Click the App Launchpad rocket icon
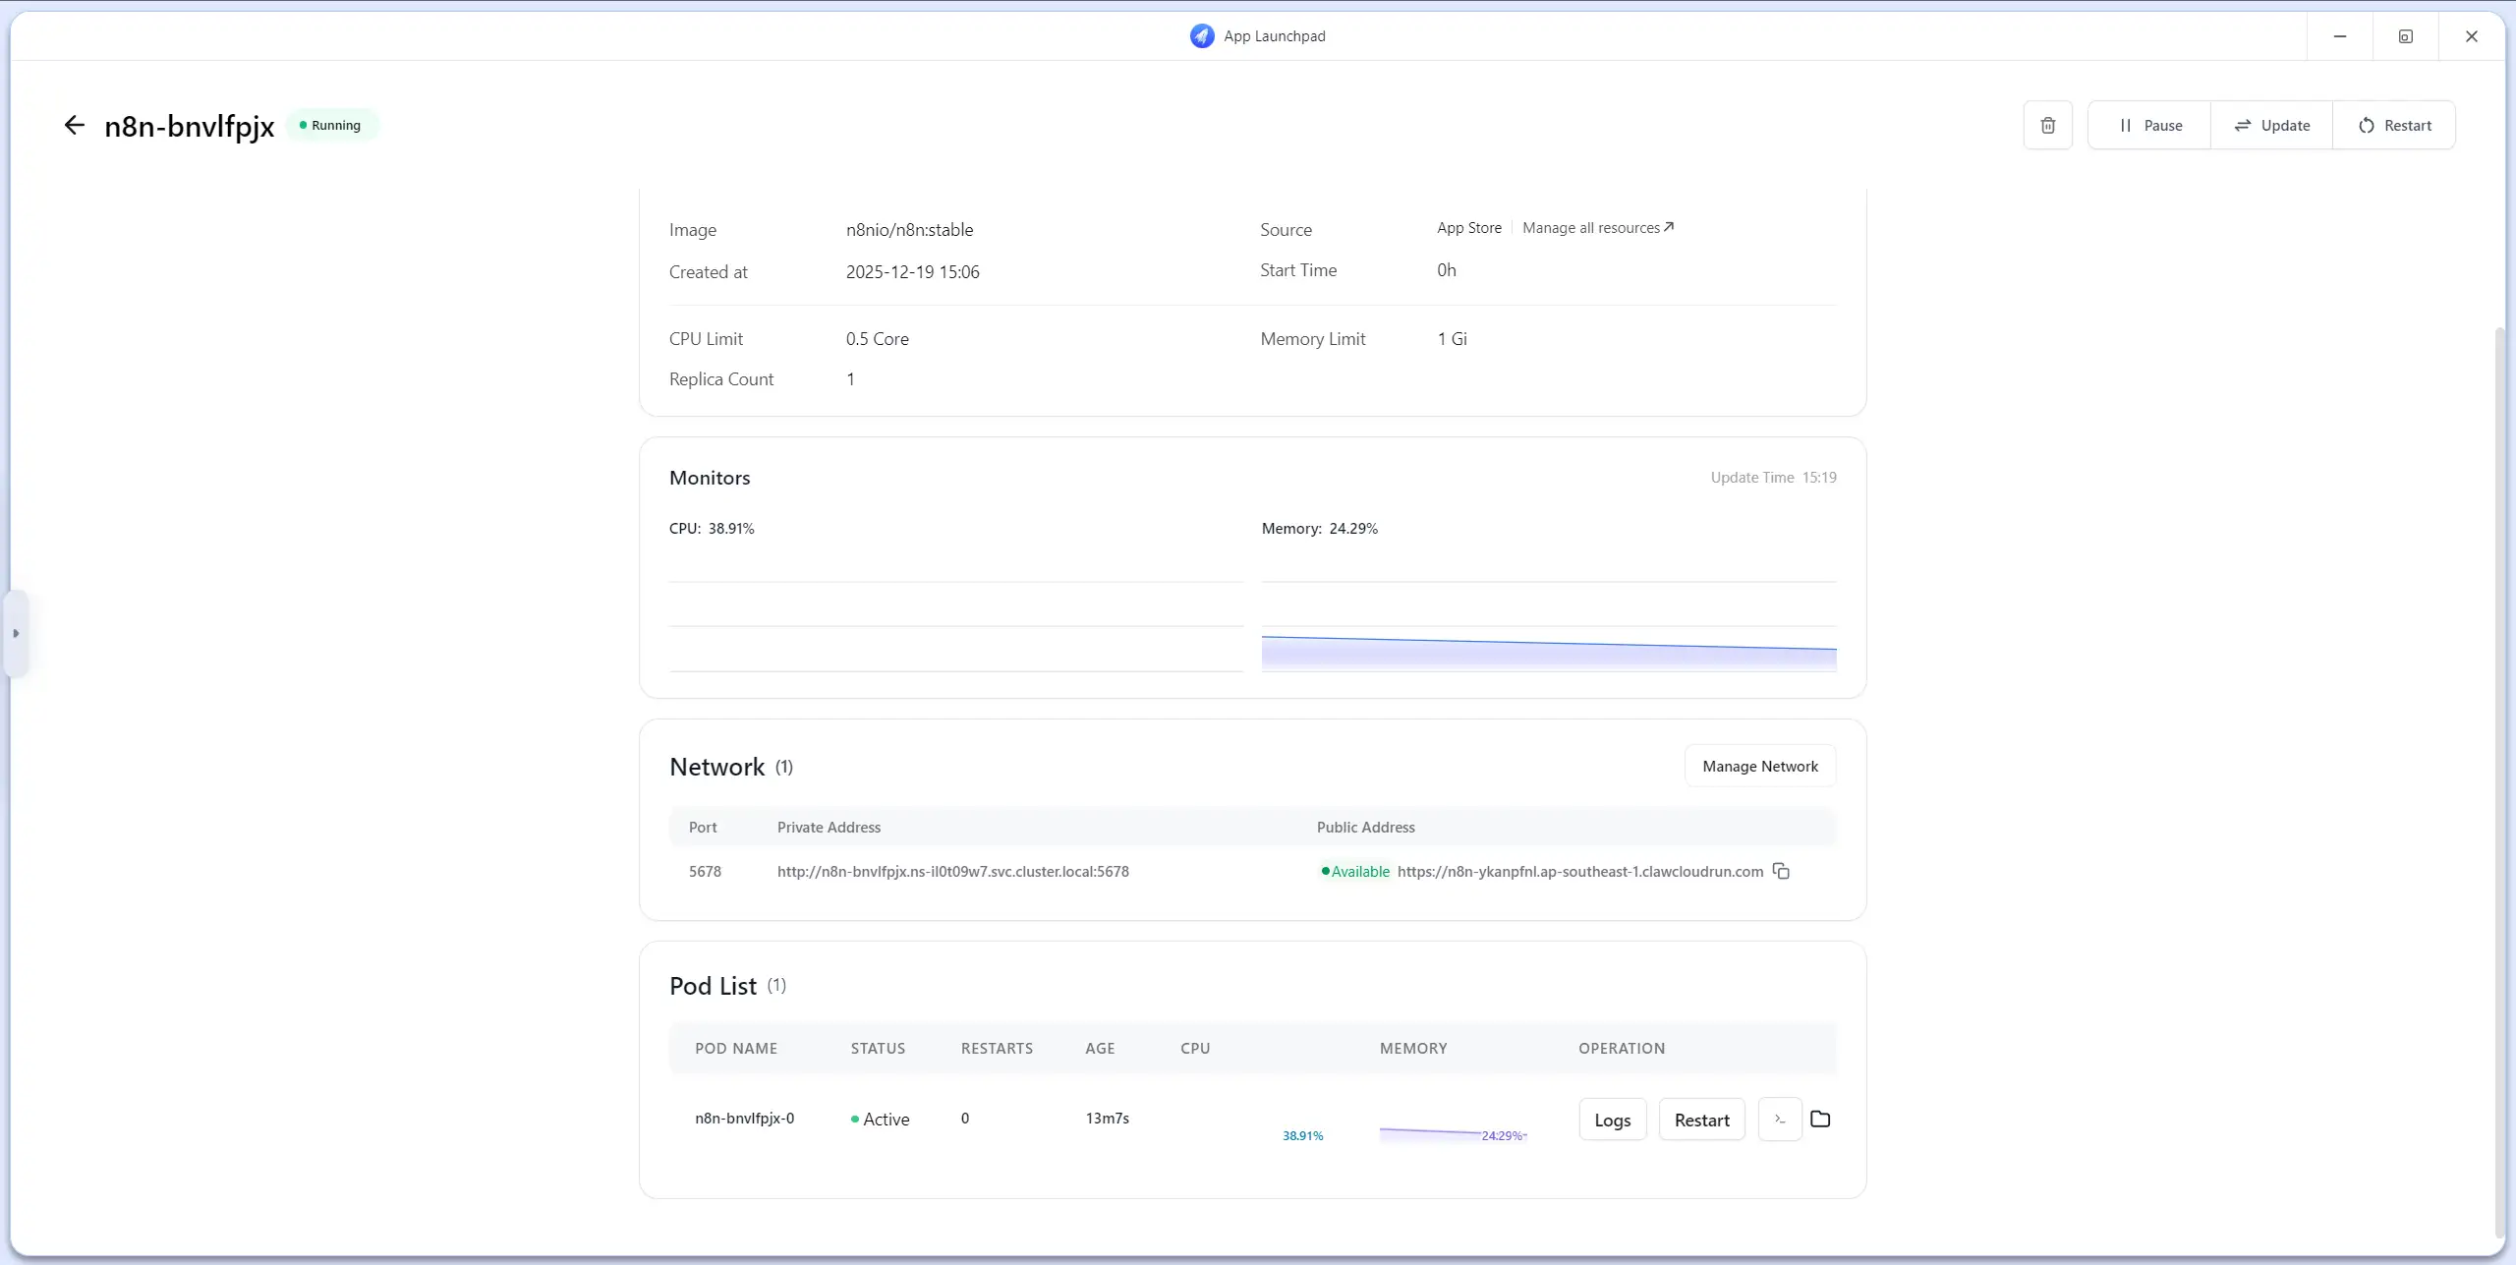The height and width of the screenshot is (1265, 2516). (x=1201, y=36)
